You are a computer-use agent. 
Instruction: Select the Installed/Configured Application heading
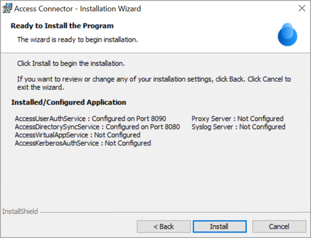69,103
